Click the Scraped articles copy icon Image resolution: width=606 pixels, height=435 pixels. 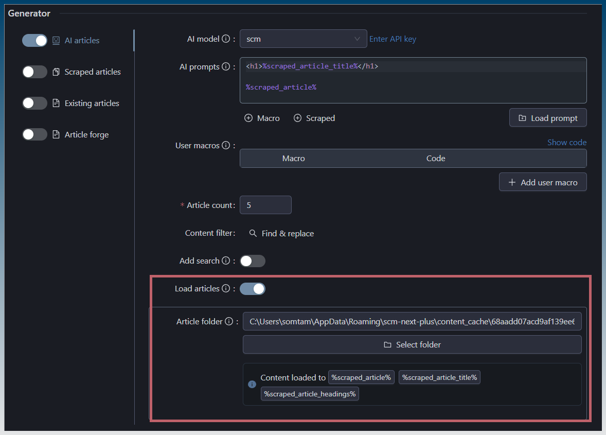pos(56,72)
